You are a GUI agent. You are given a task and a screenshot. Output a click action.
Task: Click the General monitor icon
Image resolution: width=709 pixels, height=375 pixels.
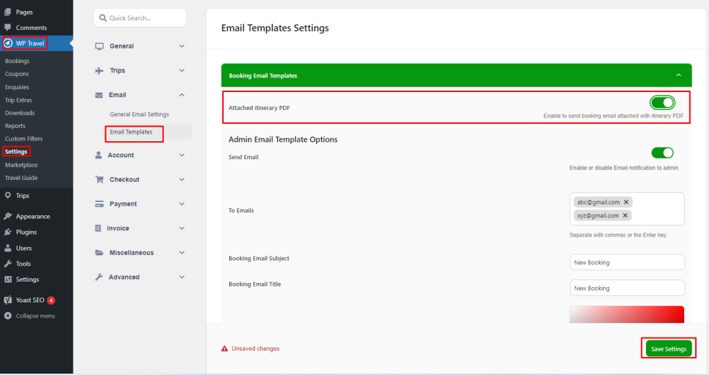pyautogui.click(x=100, y=46)
